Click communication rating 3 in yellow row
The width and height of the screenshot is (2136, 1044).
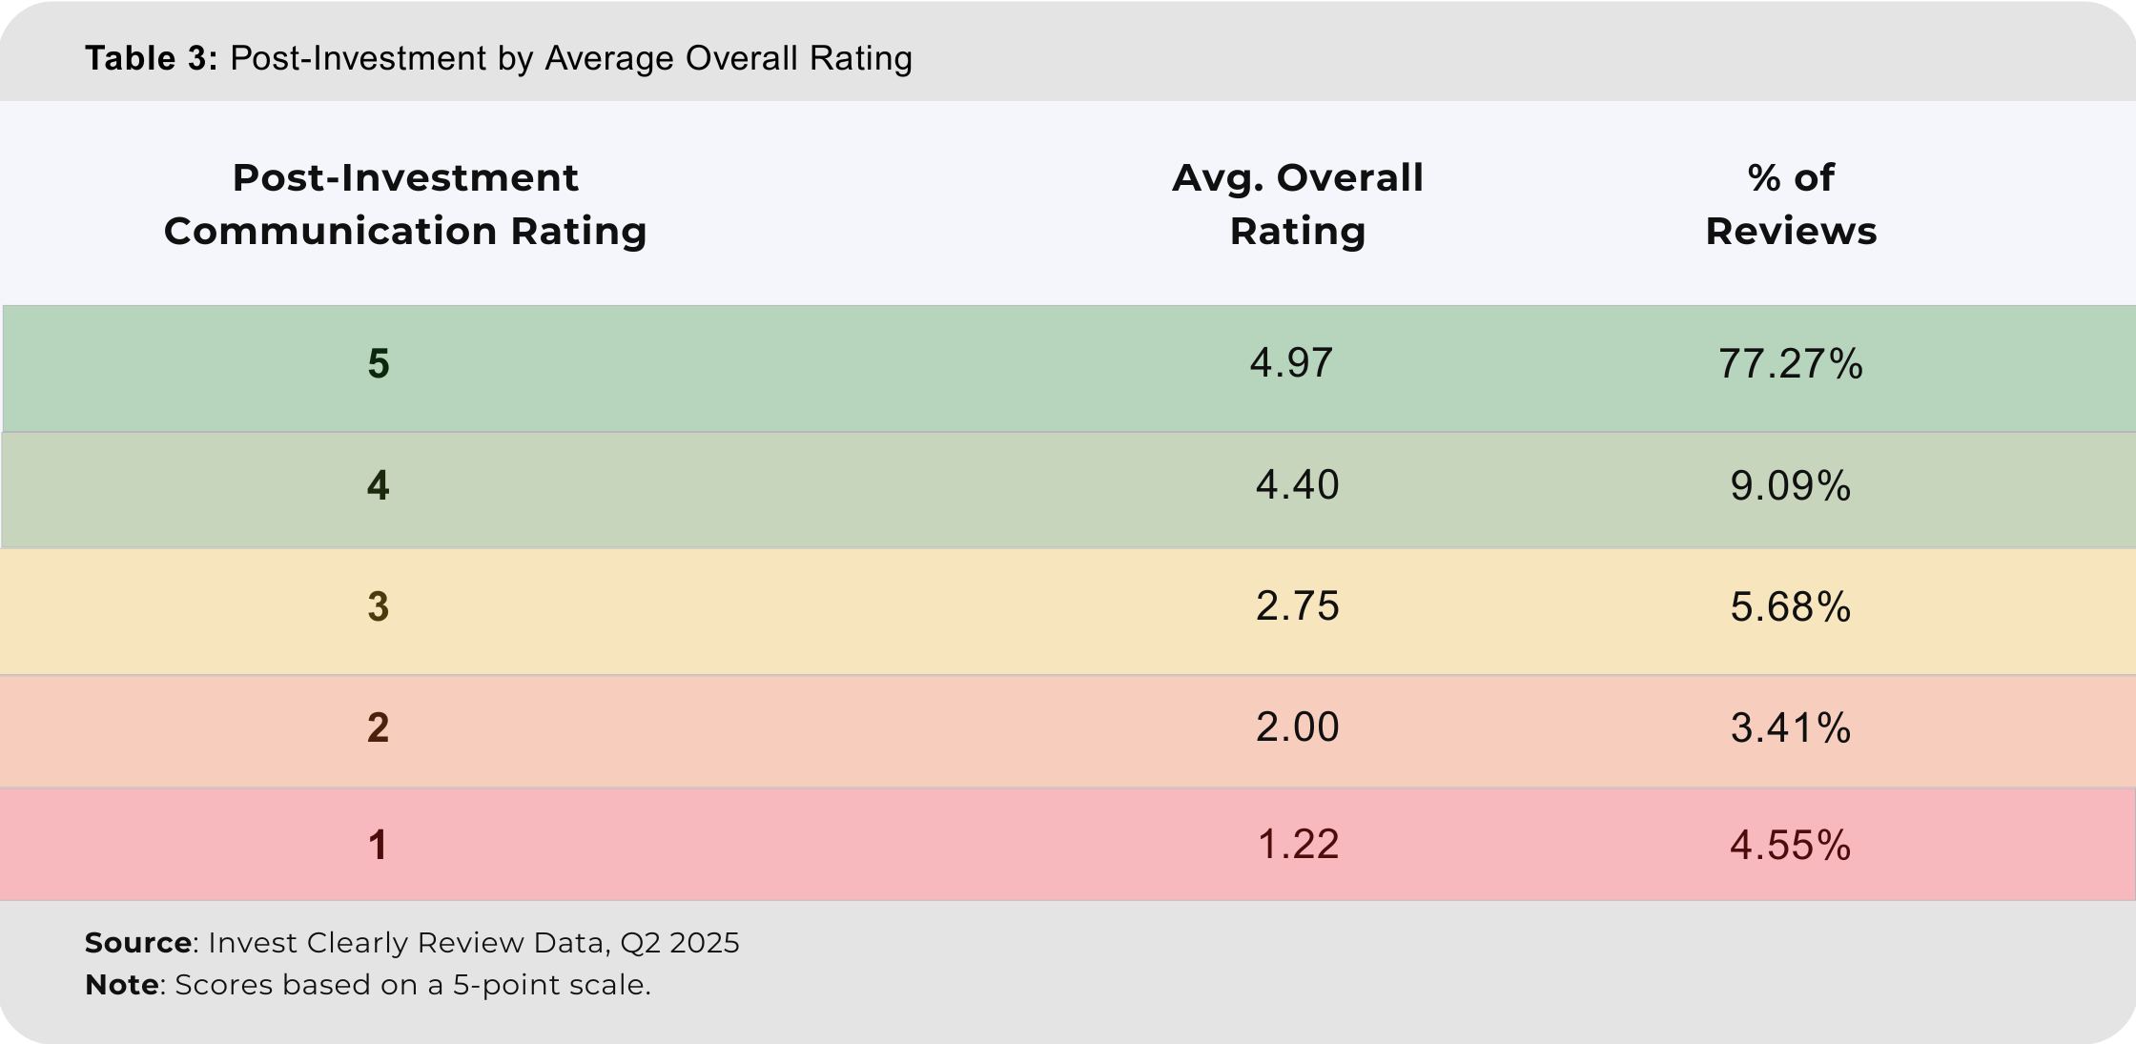pyautogui.click(x=379, y=607)
